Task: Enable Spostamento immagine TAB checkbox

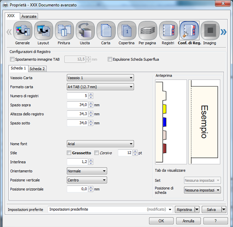Action: click(12, 59)
